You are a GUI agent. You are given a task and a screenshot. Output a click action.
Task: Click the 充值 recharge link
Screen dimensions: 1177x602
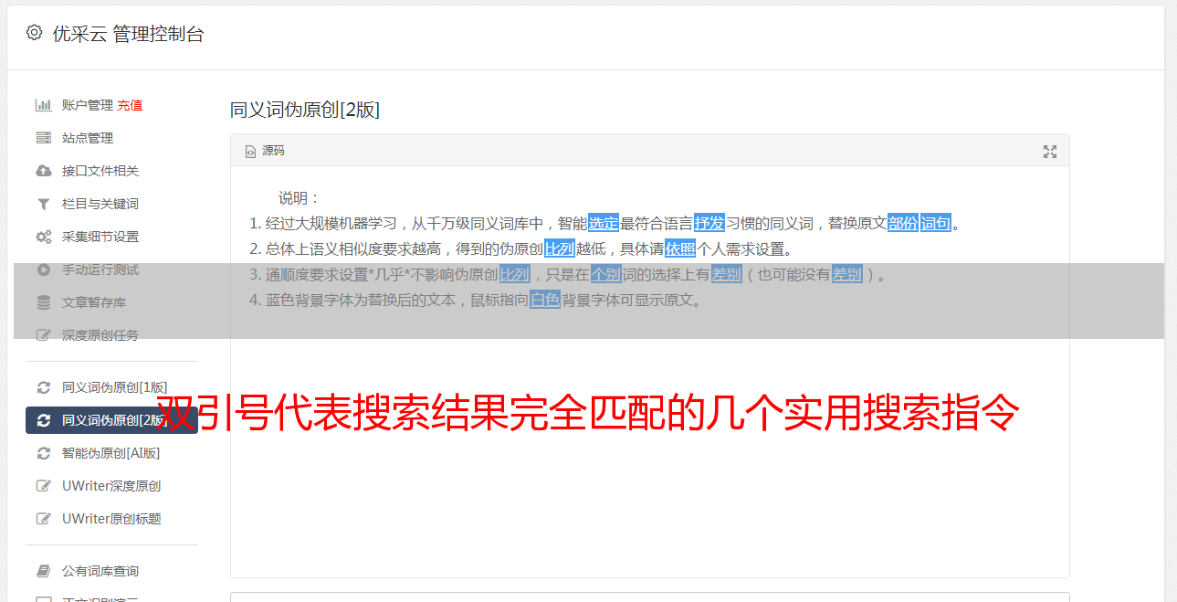[130, 105]
